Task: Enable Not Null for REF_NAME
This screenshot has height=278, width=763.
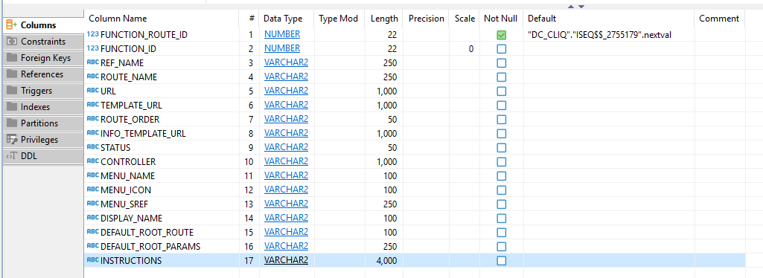Action: click(x=501, y=63)
